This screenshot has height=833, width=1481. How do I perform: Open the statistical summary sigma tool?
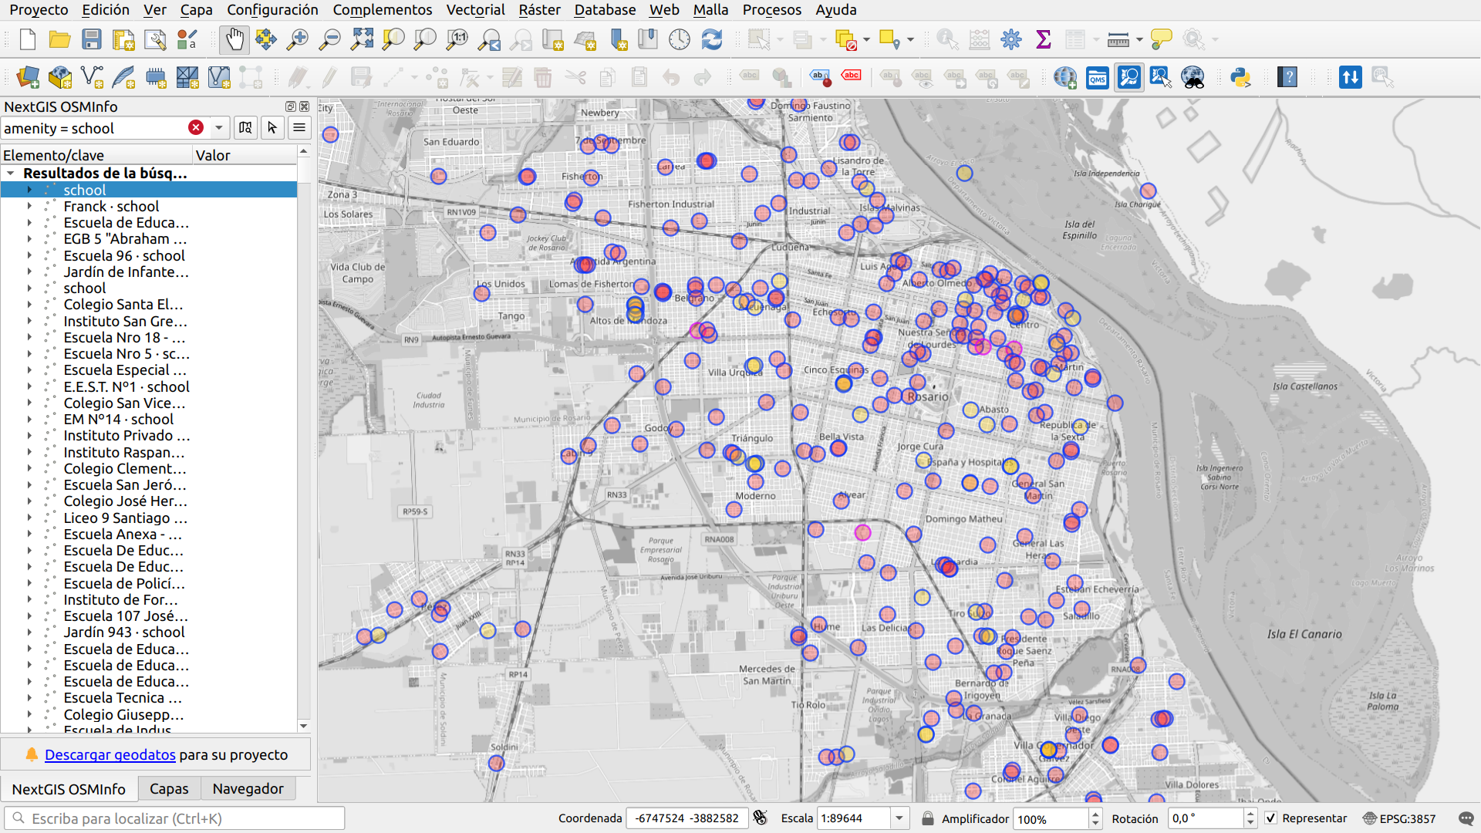click(x=1044, y=39)
